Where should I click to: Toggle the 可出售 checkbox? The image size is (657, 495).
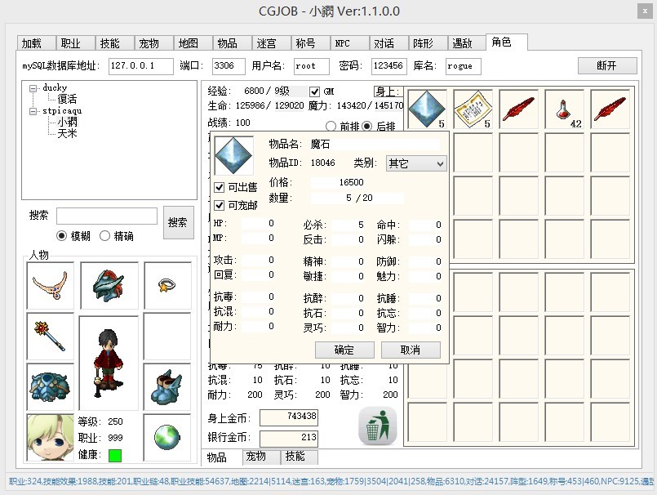click(x=219, y=187)
